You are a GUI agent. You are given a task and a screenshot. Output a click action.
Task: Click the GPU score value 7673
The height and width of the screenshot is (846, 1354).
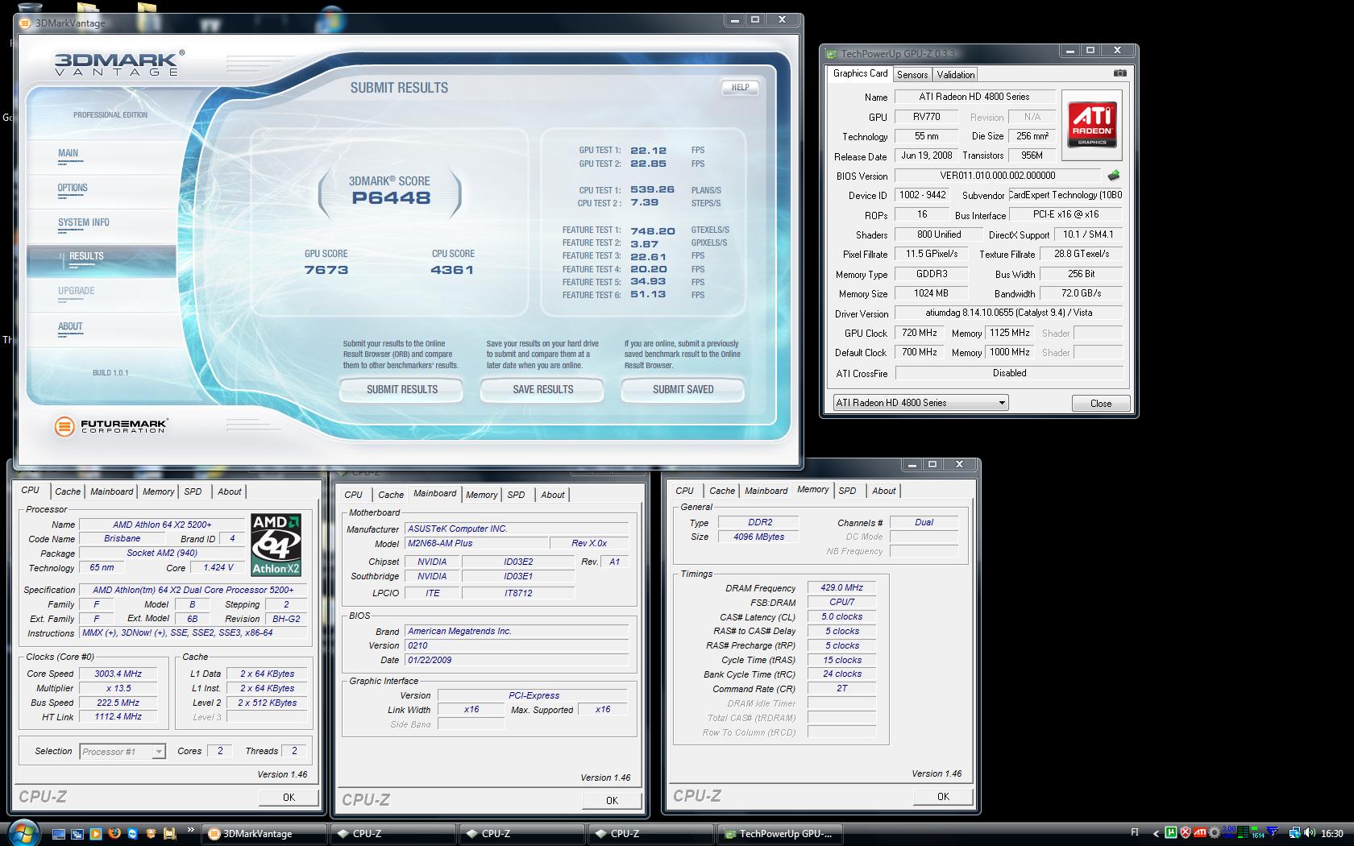coord(326,270)
